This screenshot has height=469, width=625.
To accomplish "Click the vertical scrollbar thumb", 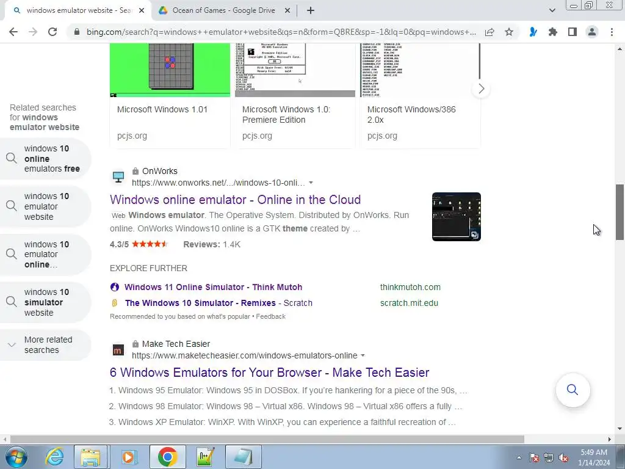I will tap(620, 212).
